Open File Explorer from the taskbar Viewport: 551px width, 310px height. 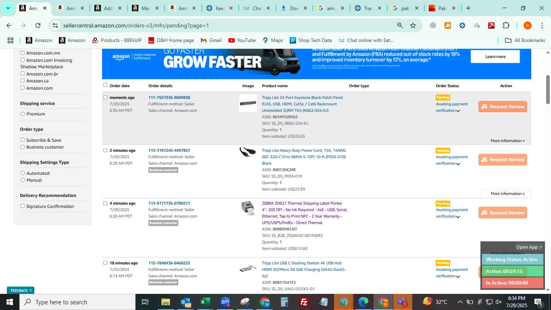166,302
